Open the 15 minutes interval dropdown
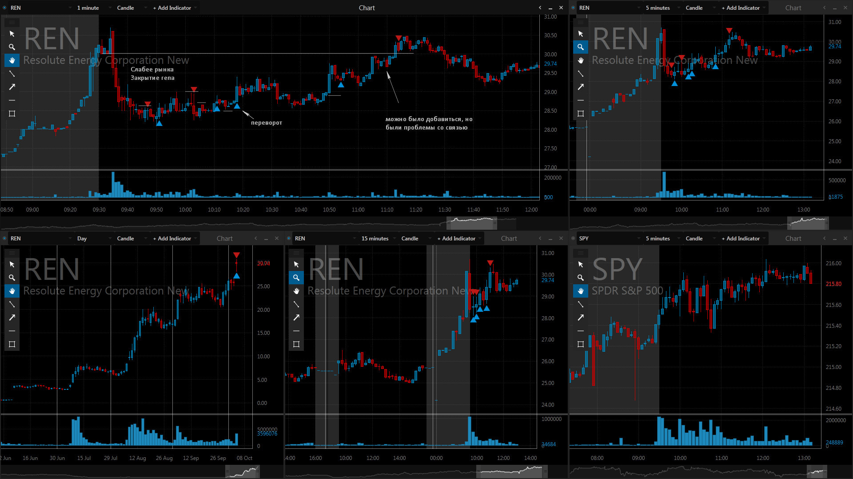This screenshot has width=853, height=479. 378,239
